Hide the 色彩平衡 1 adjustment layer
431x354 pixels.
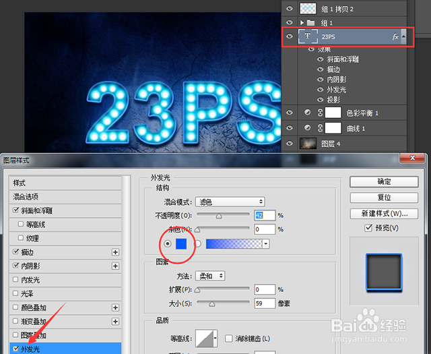point(289,113)
